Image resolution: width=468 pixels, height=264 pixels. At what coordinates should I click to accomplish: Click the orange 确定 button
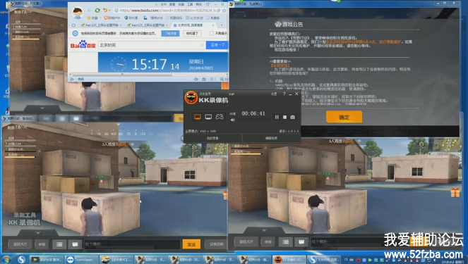click(344, 117)
